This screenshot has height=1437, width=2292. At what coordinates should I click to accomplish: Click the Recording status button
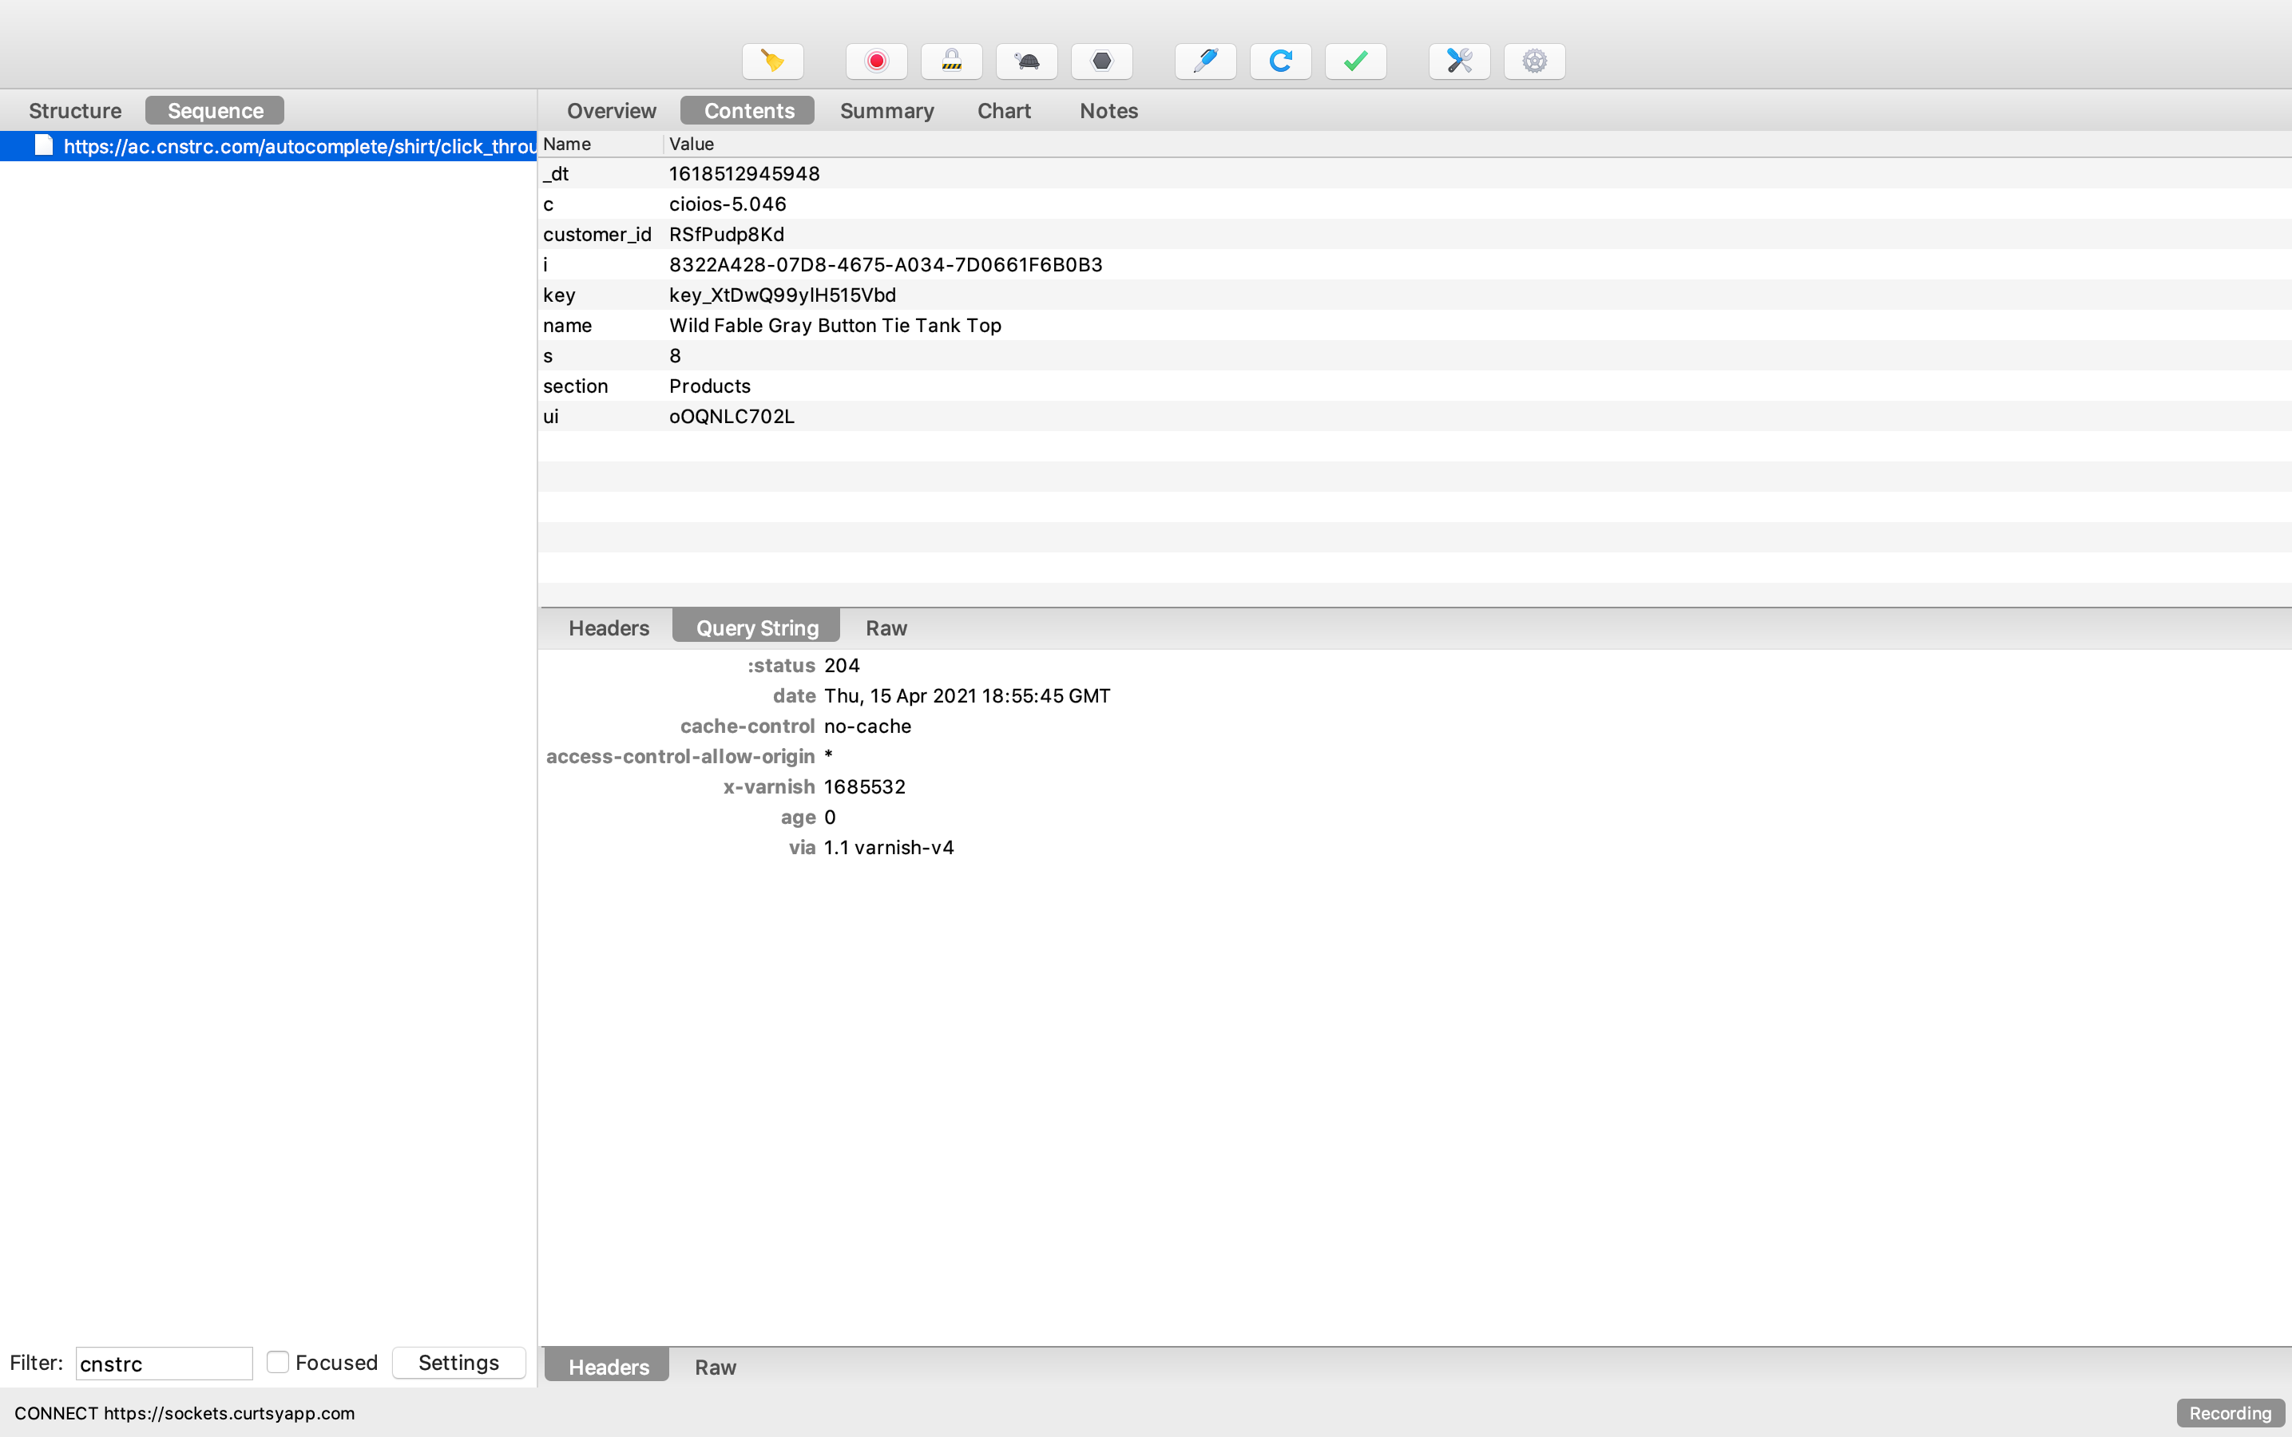click(2229, 1412)
